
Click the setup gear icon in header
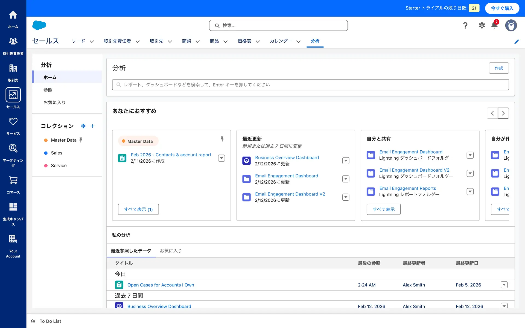pyautogui.click(x=482, y=25)
